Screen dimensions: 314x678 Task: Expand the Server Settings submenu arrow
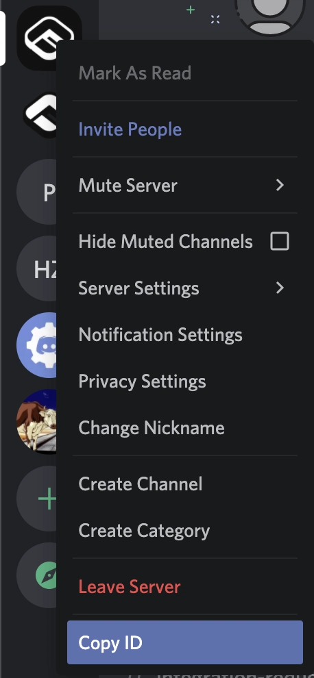pos(280,288)
